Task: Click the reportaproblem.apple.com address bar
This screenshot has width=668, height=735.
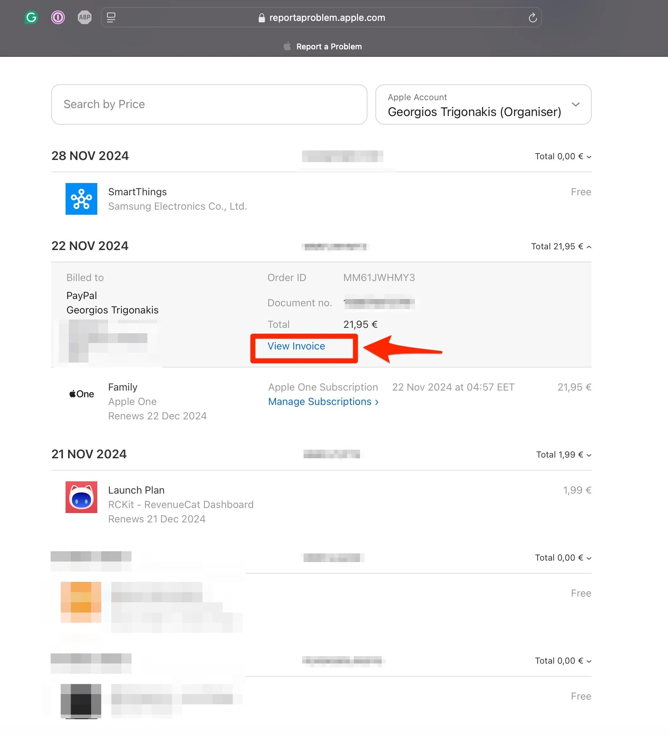Action: click(x=321, y=18)
